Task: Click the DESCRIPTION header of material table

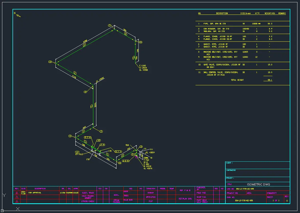Action: (222, 13)
